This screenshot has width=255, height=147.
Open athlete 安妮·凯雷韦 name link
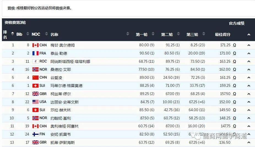61,134
